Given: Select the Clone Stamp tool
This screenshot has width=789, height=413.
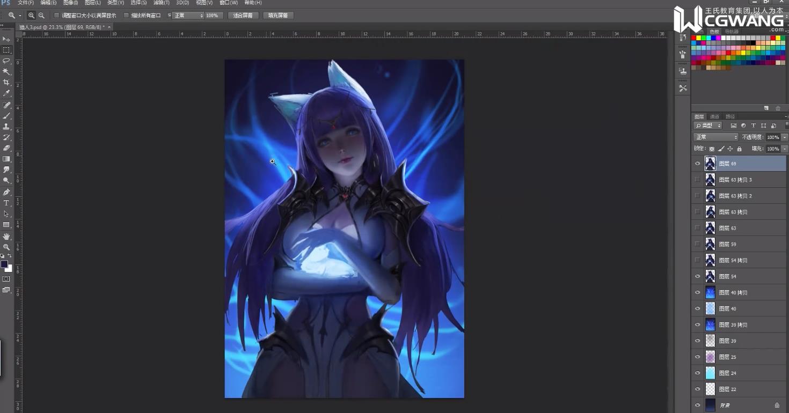Looking at the screenshot, I should pyautogui.click(x=6, y=127).
